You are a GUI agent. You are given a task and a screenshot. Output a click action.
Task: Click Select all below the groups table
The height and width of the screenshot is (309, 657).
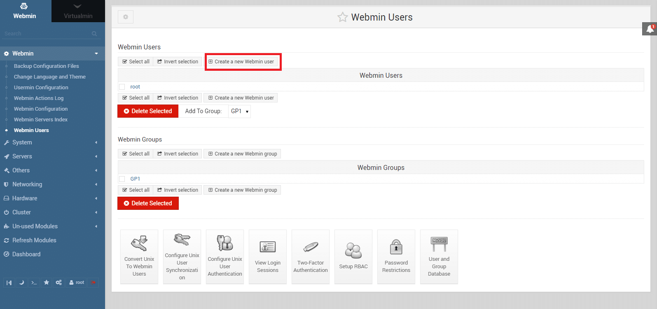[x=136, y=190]
